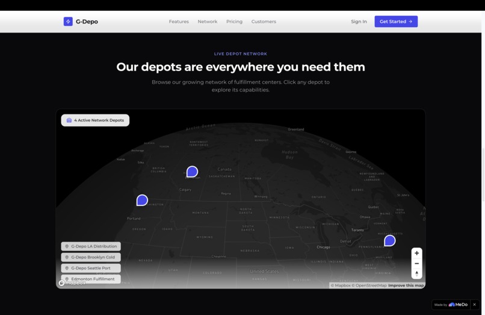
Task: Zoom out the map with minus button
Action: tap(416, 263)
